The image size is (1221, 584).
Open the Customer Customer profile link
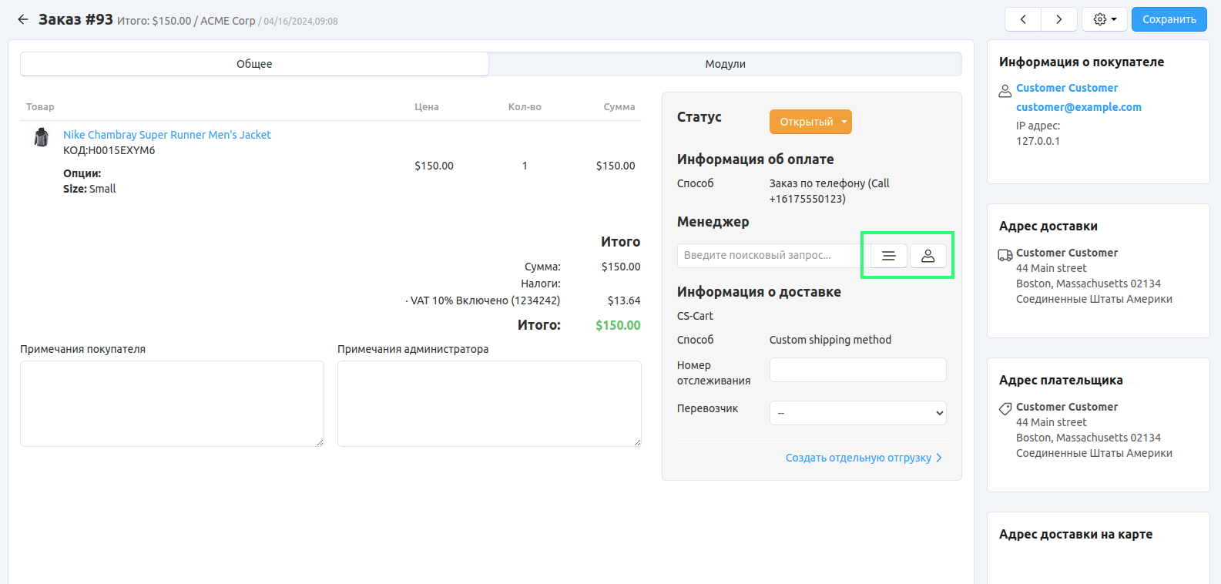coord(1067,88)
